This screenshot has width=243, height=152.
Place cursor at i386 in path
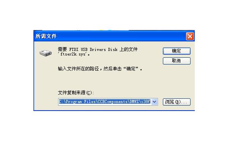tap(145, 101)
